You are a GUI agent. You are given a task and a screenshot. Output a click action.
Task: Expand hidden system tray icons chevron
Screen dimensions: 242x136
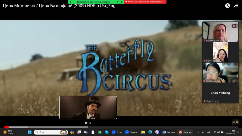point(198,132)
